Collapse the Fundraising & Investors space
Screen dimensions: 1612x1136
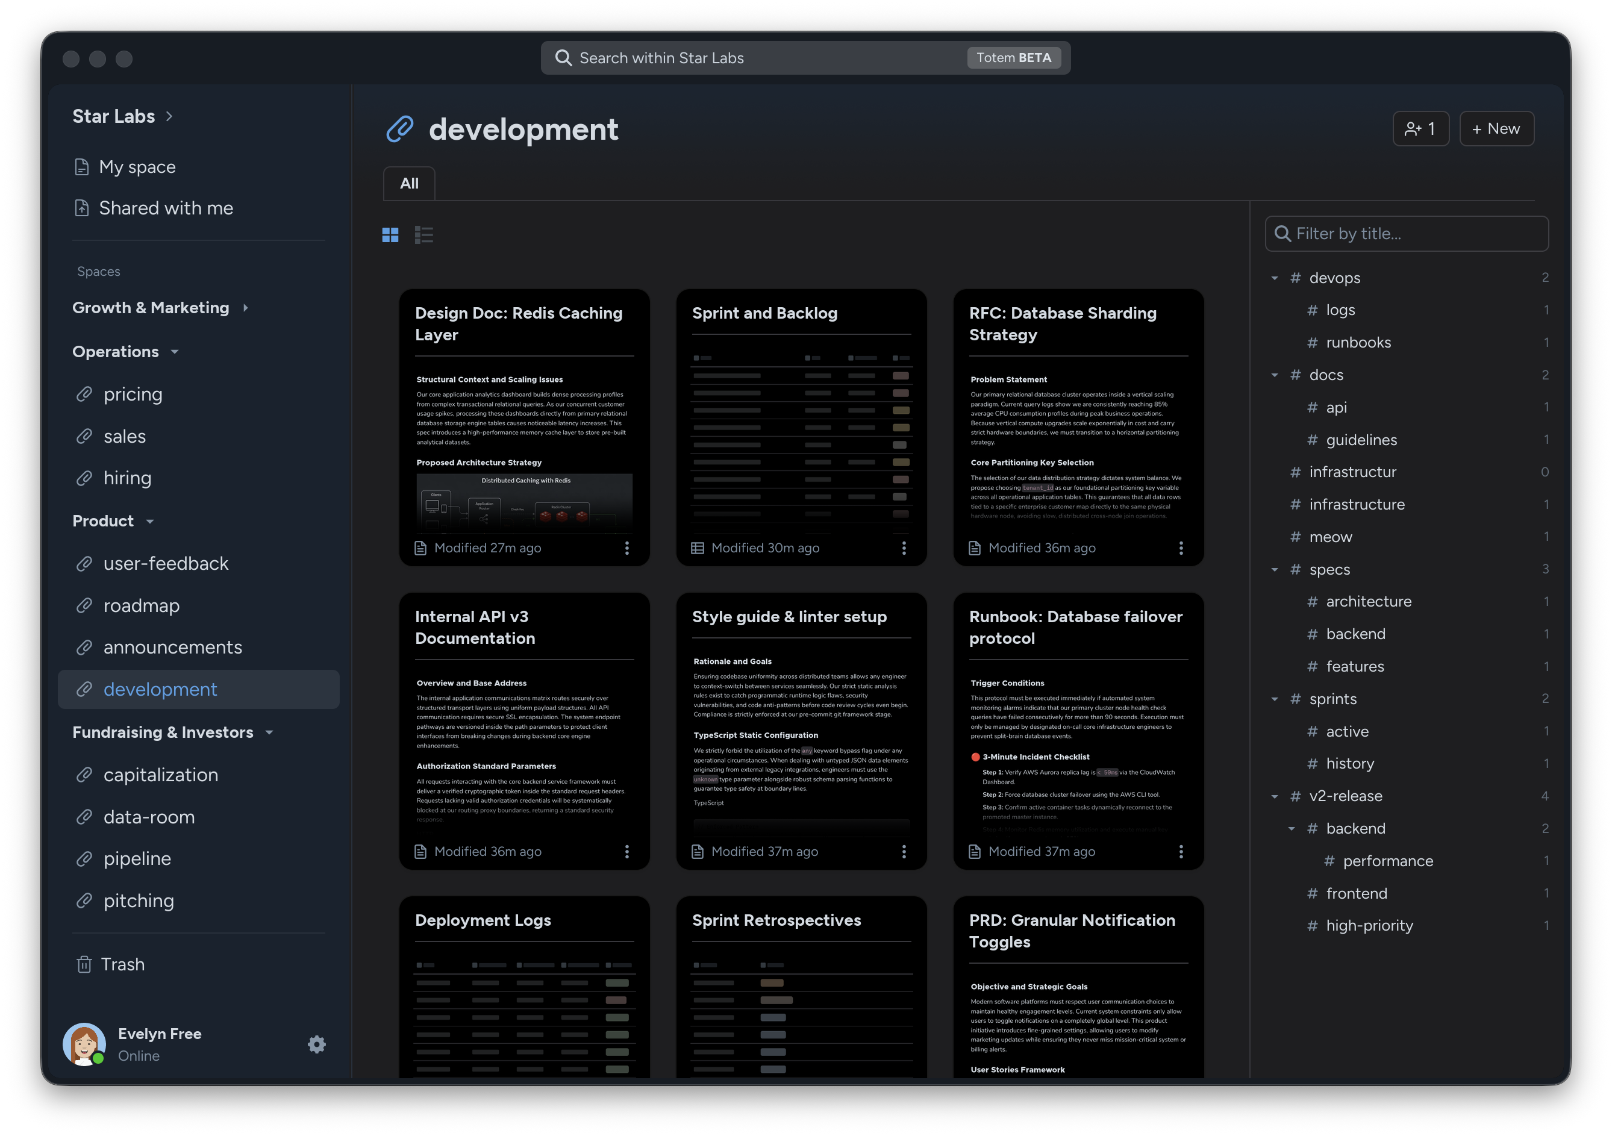pos(269,732)
